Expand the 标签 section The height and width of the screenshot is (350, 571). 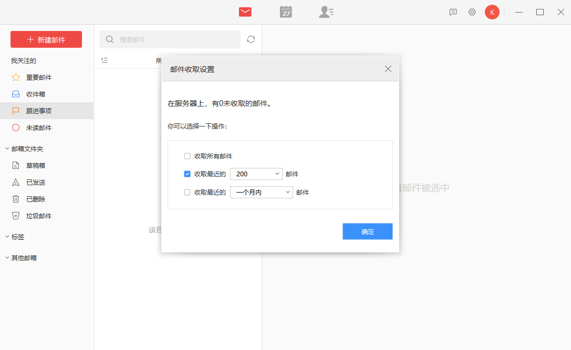[7, 237]
